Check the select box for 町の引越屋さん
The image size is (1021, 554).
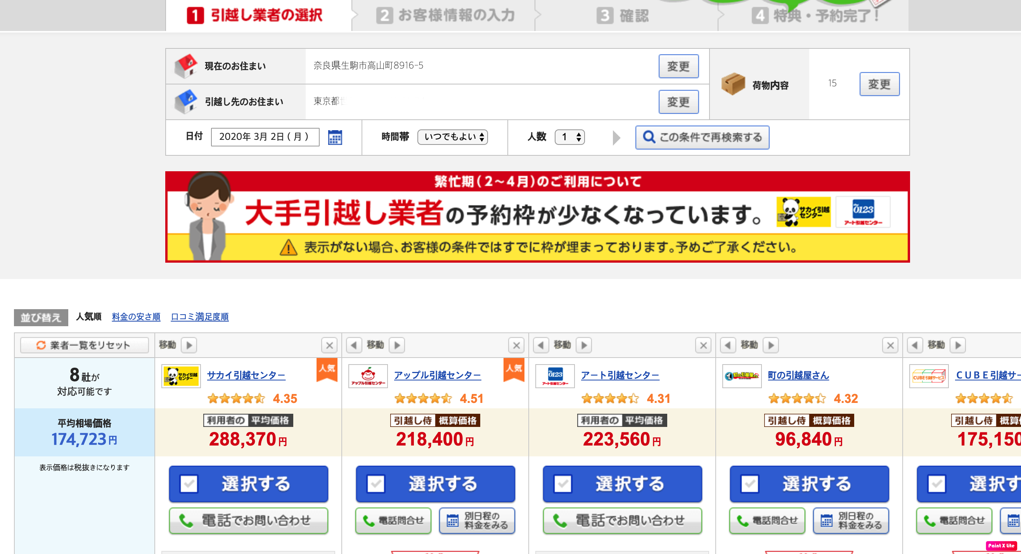[x=749, y=483]
